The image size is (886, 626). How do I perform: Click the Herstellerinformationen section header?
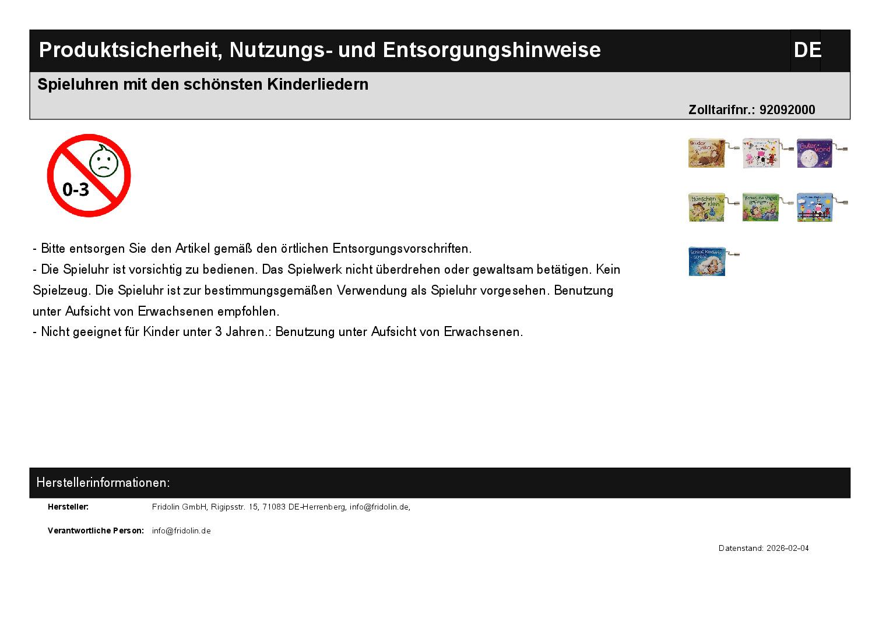pyautogui.click(x=103, y=482)
